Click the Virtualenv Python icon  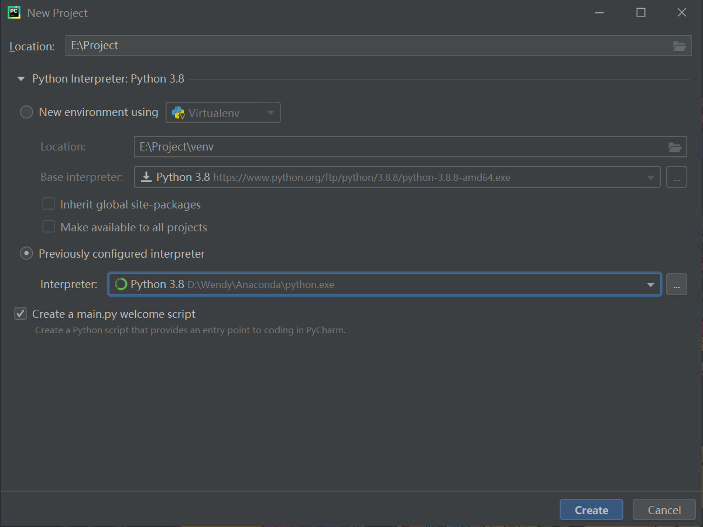click(178, 112)
